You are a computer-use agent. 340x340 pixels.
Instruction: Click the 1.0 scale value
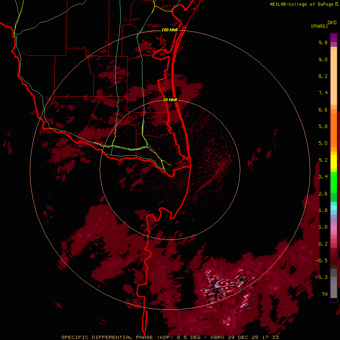[x=323, y=227]
